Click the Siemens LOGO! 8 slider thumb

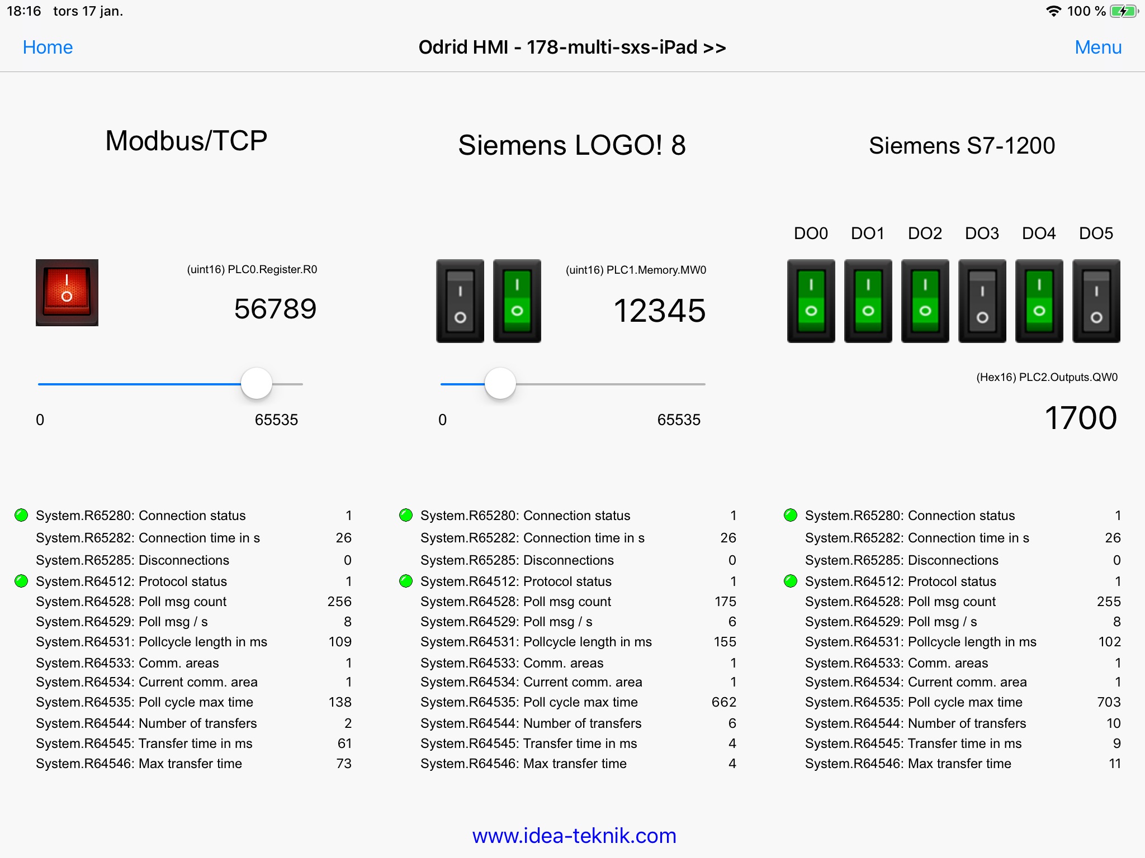point(500,383)
